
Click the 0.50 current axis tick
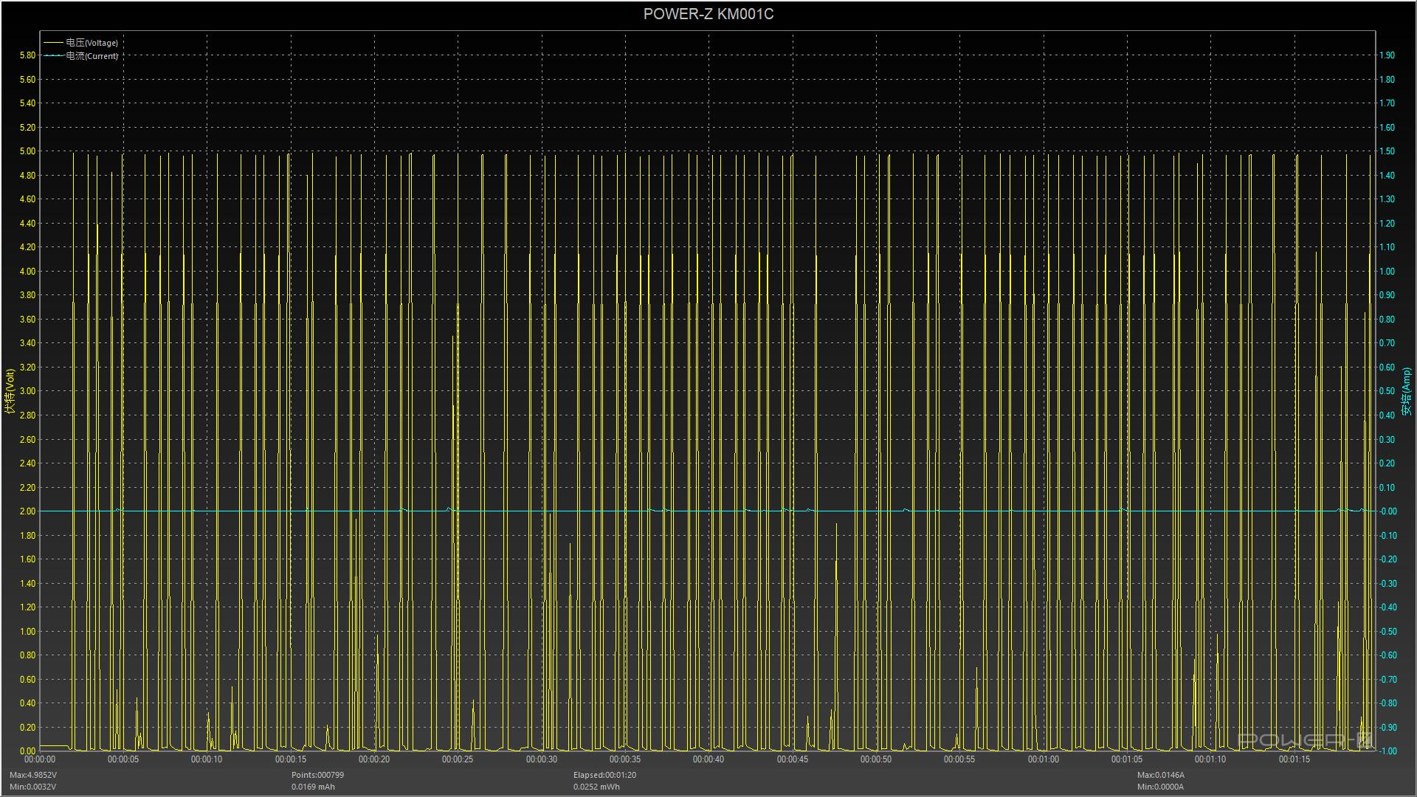point(1387,391)
